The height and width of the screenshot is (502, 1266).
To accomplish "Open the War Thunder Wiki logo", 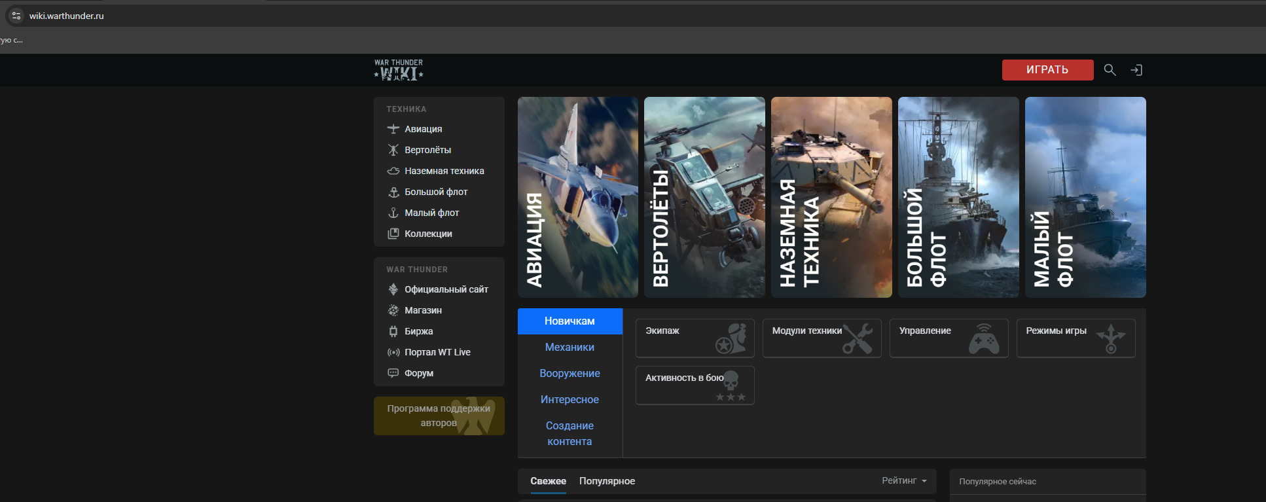I will click(x=399, y=70).
